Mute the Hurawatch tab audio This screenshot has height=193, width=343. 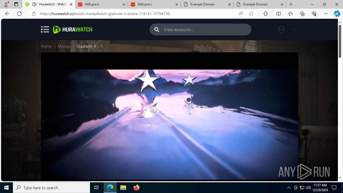34,4
